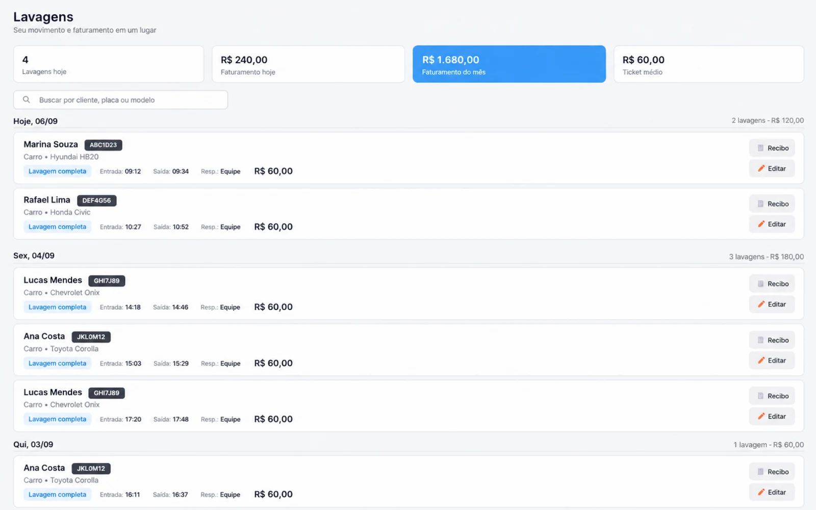Screen dimensions: 816x510
Task: Click receipt icon for Ana Costa 16:11 wash
Action: tap(760, 472)
